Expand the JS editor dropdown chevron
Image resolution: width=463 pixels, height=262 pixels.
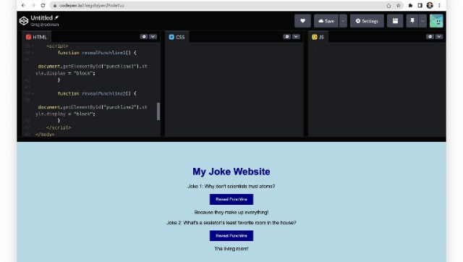439,37
